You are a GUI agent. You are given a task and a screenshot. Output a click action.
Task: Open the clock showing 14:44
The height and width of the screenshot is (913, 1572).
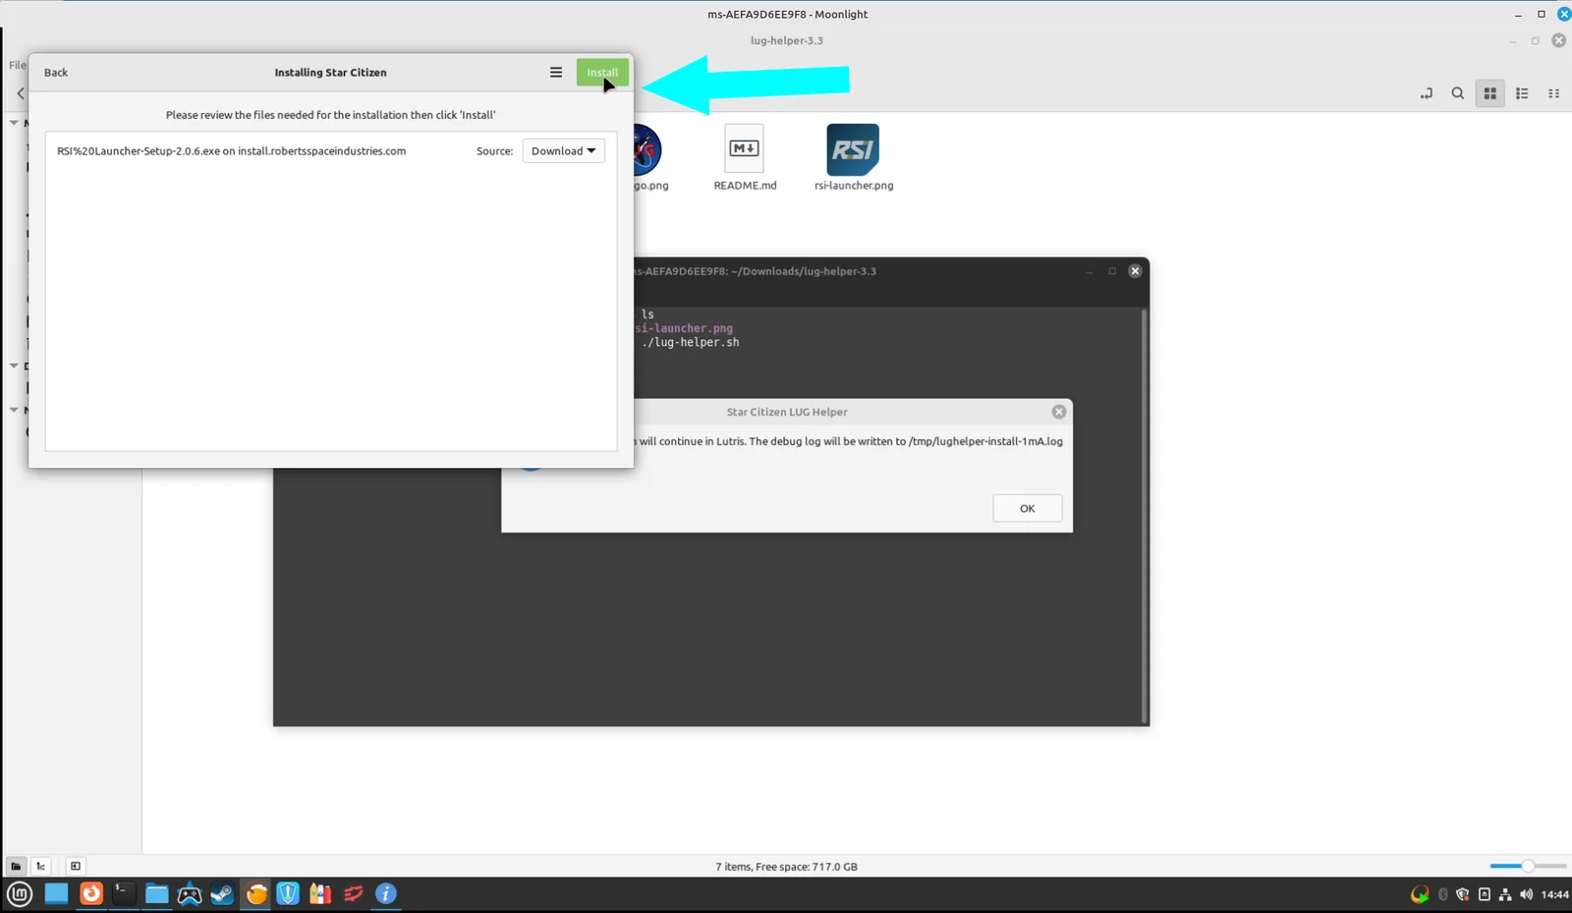[1555, 894]
